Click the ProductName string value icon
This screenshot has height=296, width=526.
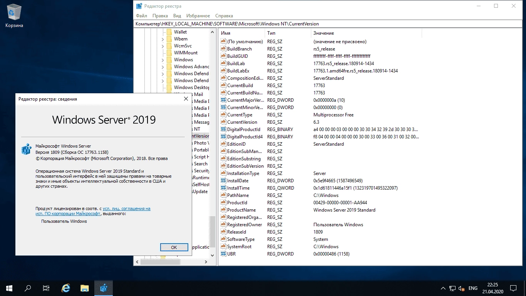point(223,210)
